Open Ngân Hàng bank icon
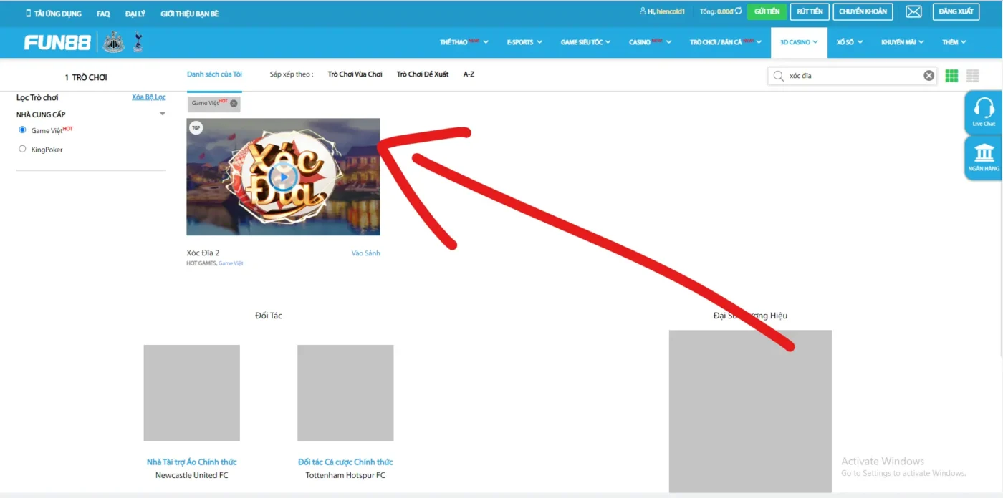This screenshot has height=498, width=1003. coord(984,152)
